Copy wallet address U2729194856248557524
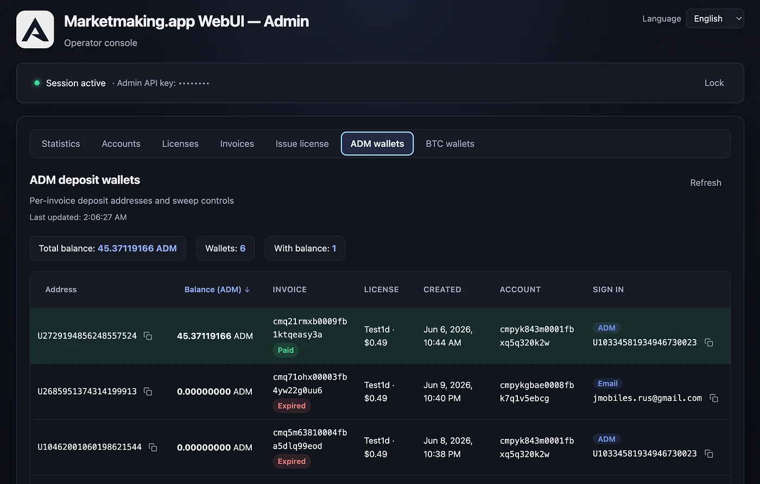Viewport: 760px width, 484px height. [148, 336]
